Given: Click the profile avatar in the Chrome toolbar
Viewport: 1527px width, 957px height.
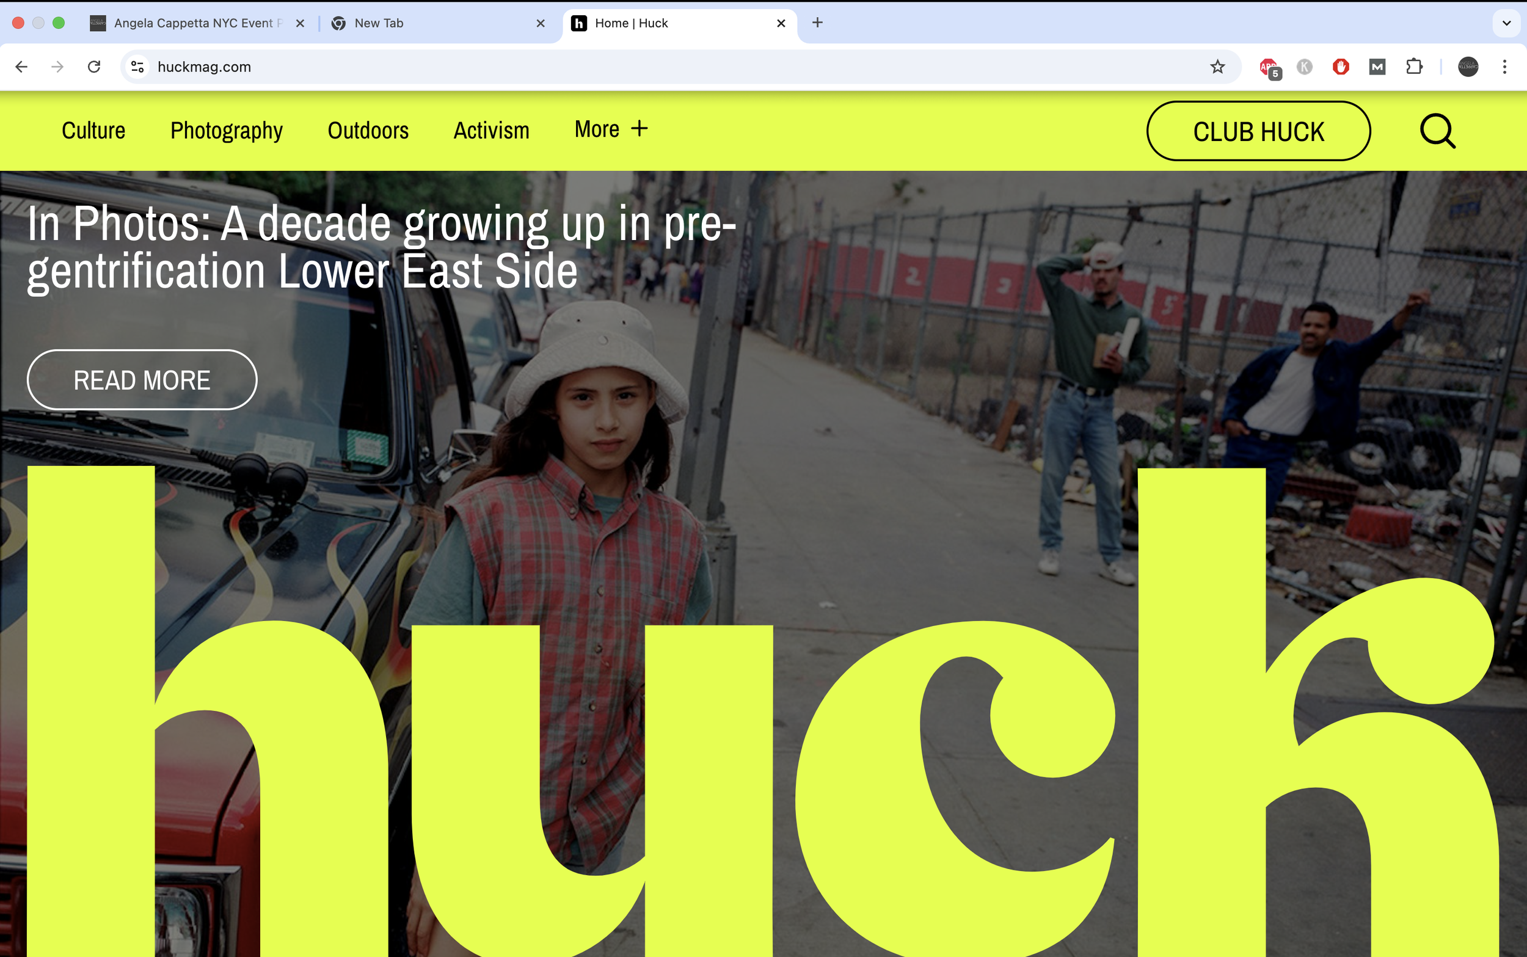Looking at the screenshot, I should (1468, 67).
